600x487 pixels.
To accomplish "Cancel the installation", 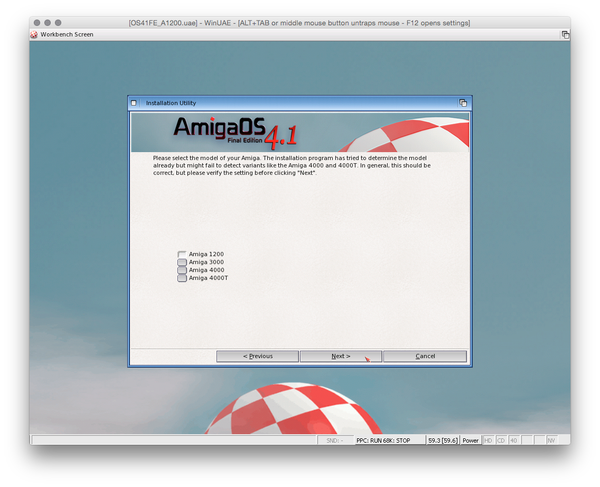I will 425,356.
